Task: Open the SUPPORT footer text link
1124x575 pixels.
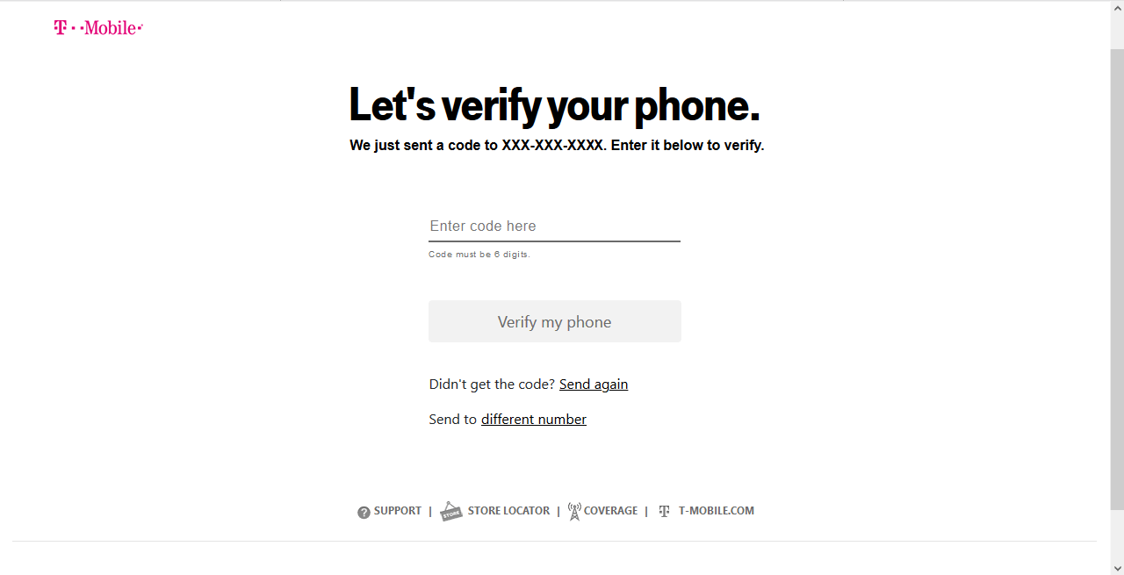Action: coord(398,511)
